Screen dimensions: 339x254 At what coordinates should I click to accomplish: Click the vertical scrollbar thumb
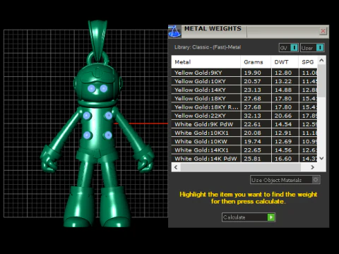(x=321, y=80)
